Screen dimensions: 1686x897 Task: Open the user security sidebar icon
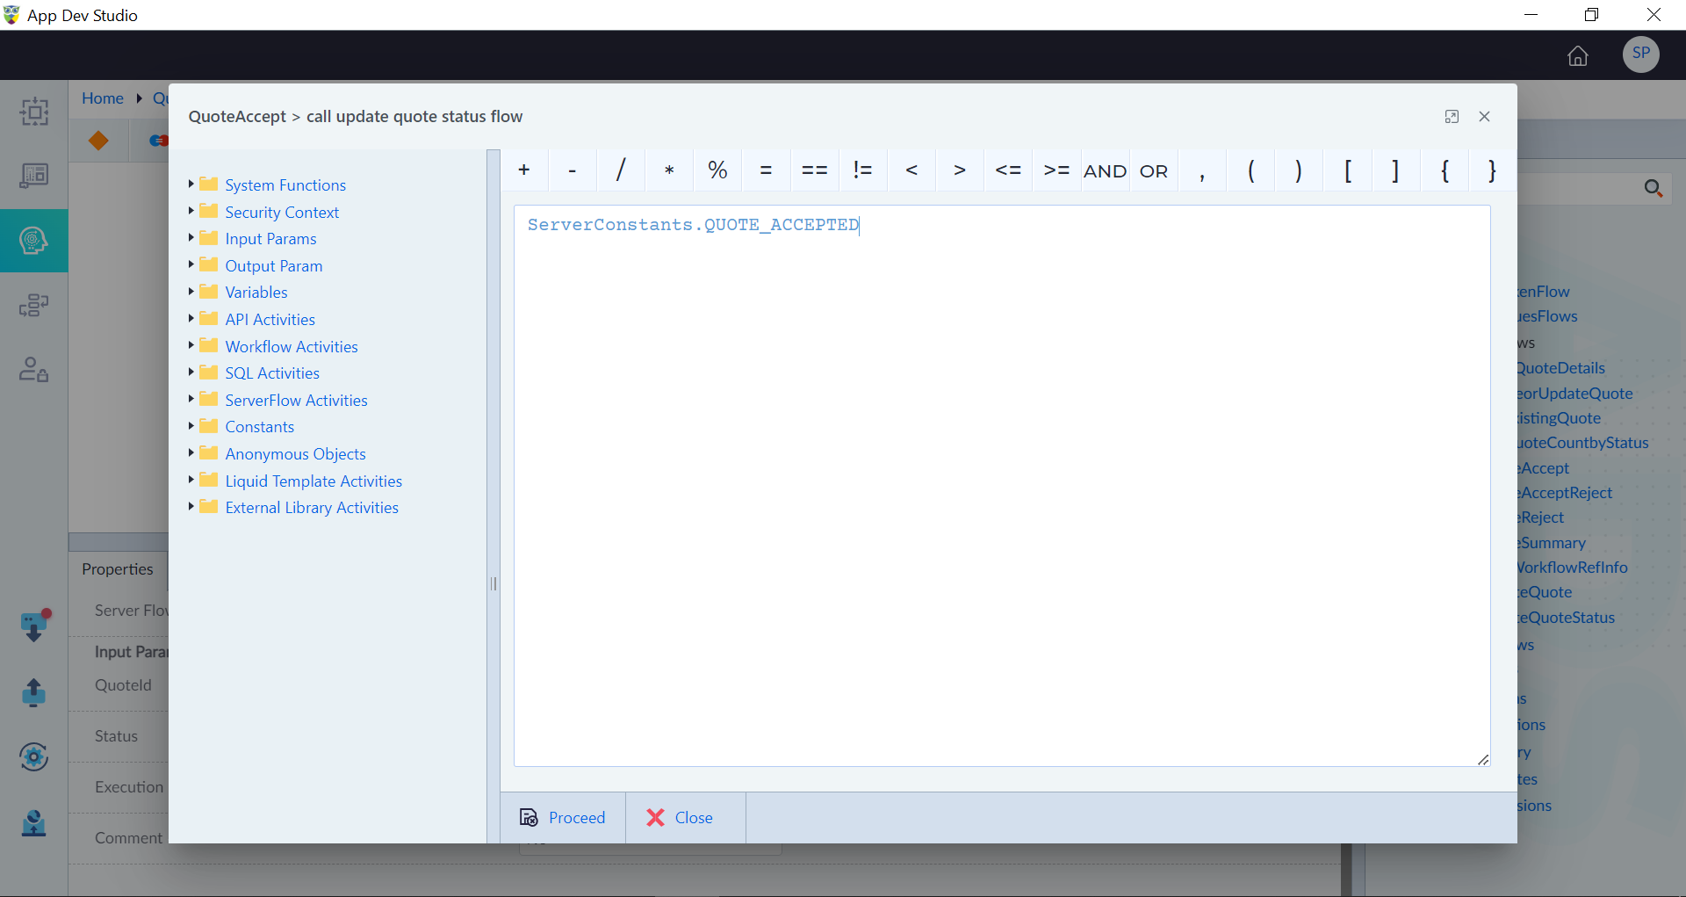(34, 369)
